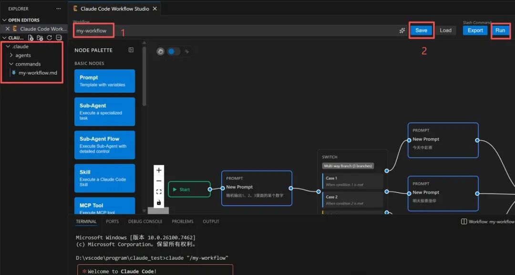Viewport: 515px width, 275px height.
Task: Close the Claude Code Workflow Studio tab
Action: [154, 9]
